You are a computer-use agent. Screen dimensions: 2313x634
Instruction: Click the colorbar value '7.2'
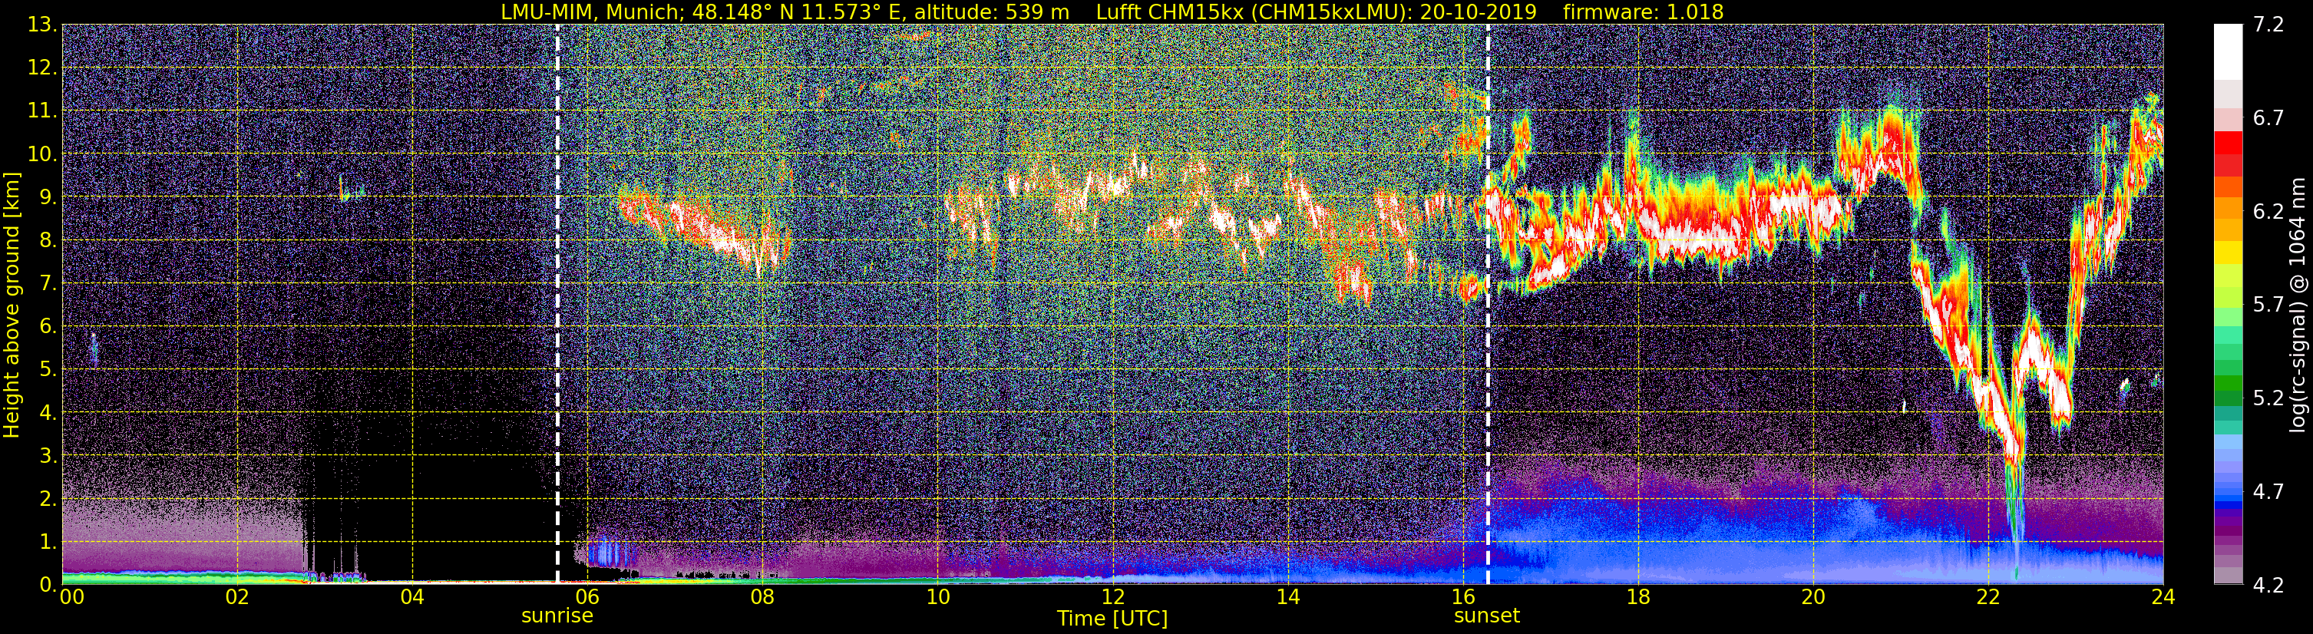[x=2268, y=25]
